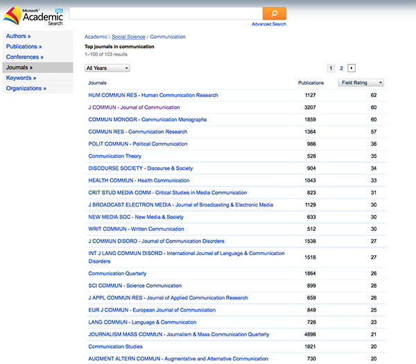Viewport: 416px width, 364px height.
Task: Click field rating value 62
Action: pos(374,95)
